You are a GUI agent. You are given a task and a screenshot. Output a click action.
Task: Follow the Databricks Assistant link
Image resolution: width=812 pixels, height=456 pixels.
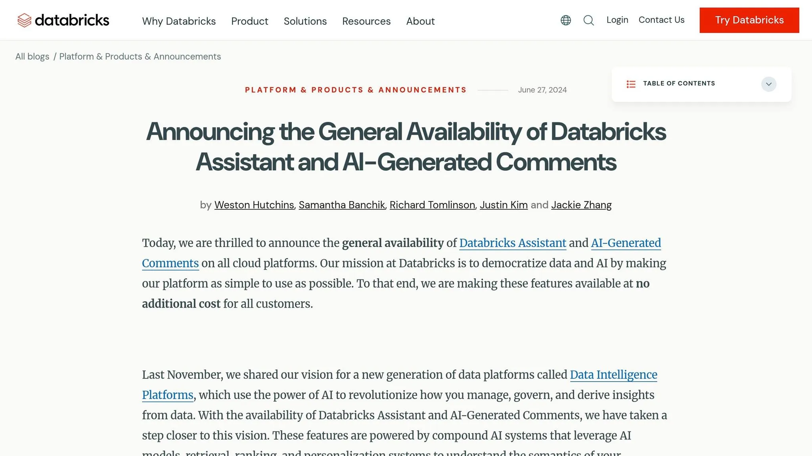click(x=513, y=243)
